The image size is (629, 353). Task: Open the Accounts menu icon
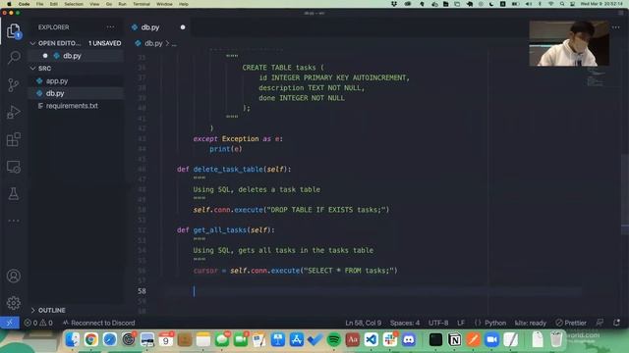(13, 277)
